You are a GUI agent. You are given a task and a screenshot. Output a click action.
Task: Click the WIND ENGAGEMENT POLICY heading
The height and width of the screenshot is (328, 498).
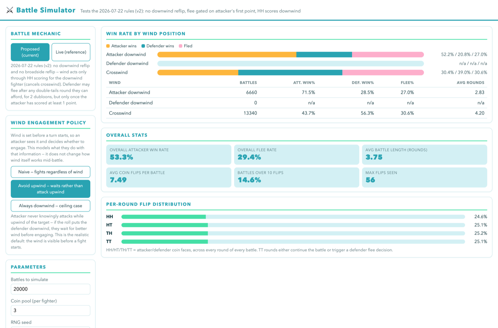[x=48, y=123]
